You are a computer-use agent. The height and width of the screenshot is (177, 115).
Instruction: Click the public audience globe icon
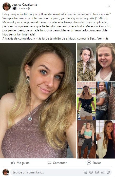(29, 8)
